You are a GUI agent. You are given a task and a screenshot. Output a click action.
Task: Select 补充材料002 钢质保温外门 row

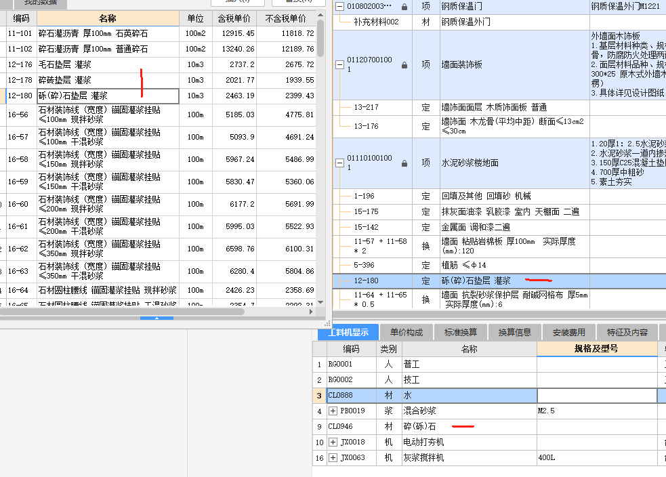(499, 22)
